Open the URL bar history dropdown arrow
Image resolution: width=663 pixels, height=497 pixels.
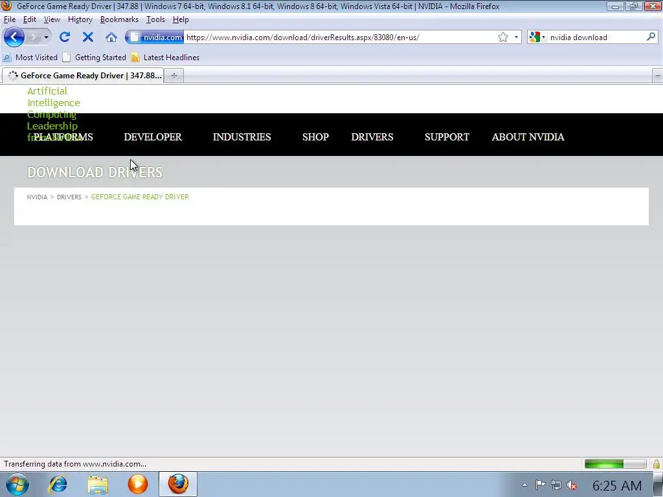pos(516,37)
